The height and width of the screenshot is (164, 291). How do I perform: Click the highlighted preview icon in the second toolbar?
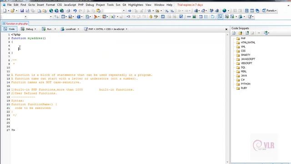220,17
